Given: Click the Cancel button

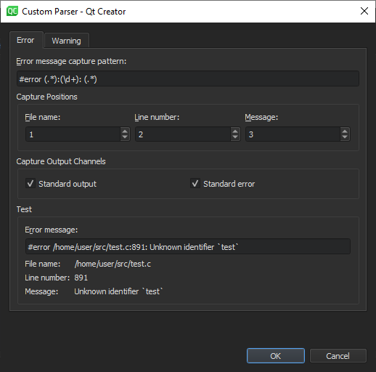Looking at the screenshot, I should coord(338,355).
